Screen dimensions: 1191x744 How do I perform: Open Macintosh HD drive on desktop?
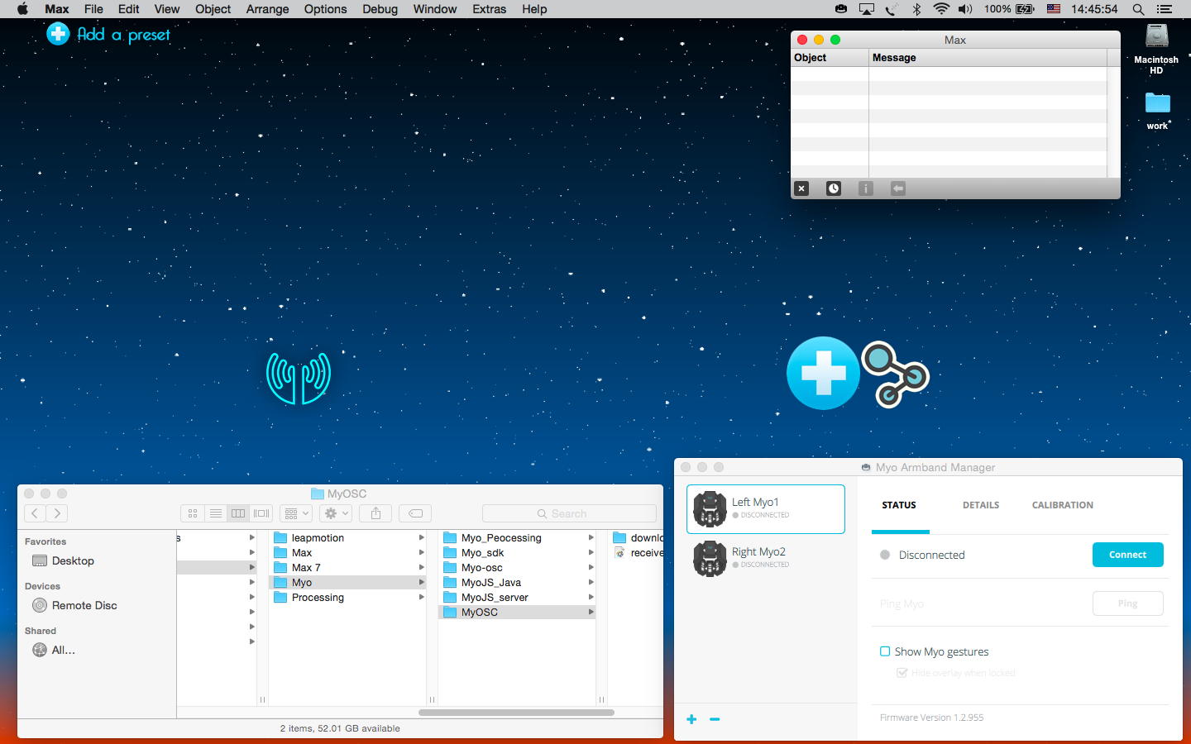click(1156, 50)
